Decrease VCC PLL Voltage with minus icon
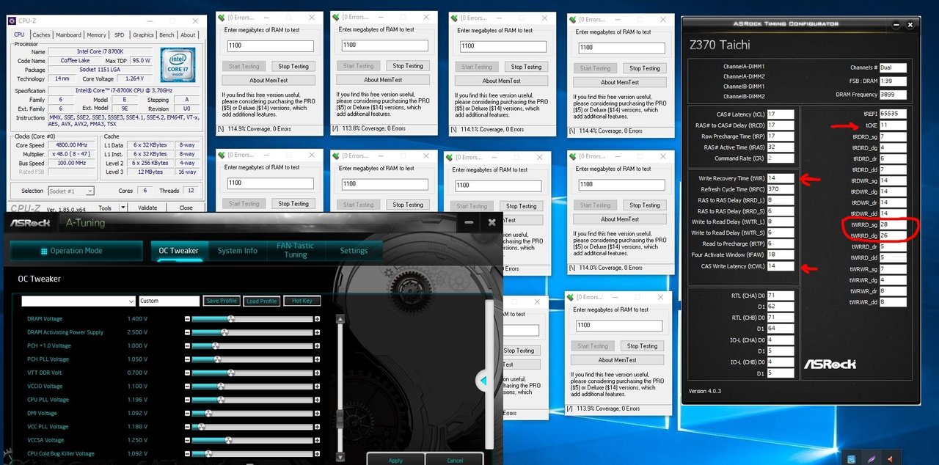 coord(187,426)
